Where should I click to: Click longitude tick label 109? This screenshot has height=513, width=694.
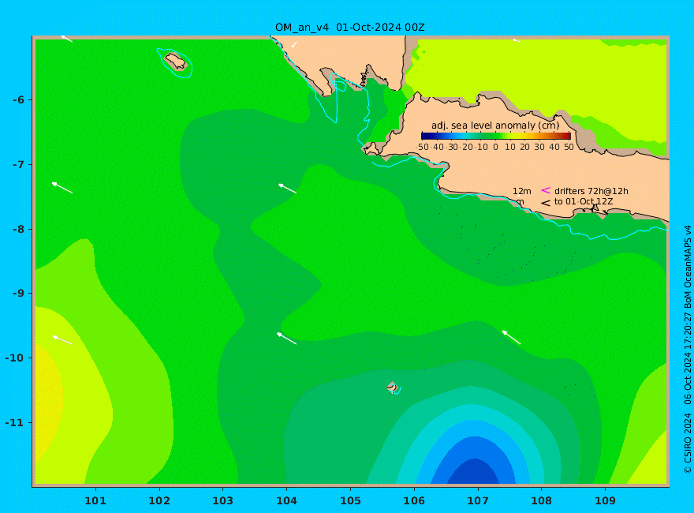point(605,500)
